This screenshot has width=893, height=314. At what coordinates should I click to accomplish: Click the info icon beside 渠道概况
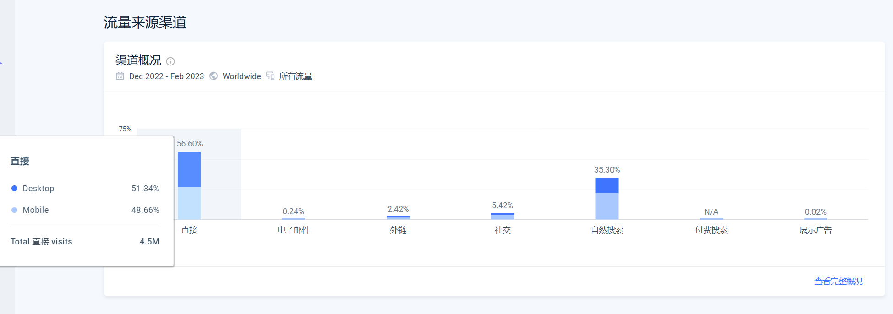[170, 61]
